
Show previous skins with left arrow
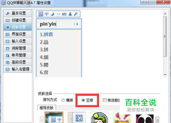pos(42,120)
